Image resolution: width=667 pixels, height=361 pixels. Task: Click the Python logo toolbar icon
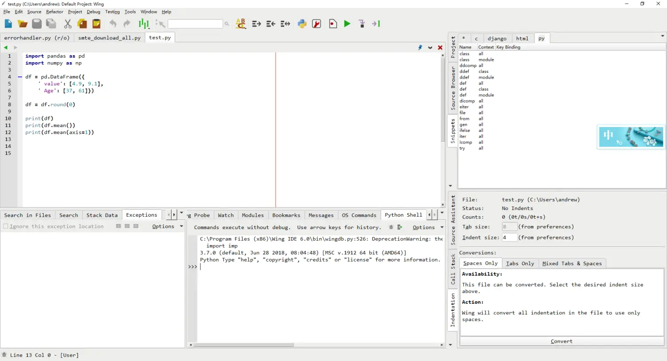(x=302, y=24)
